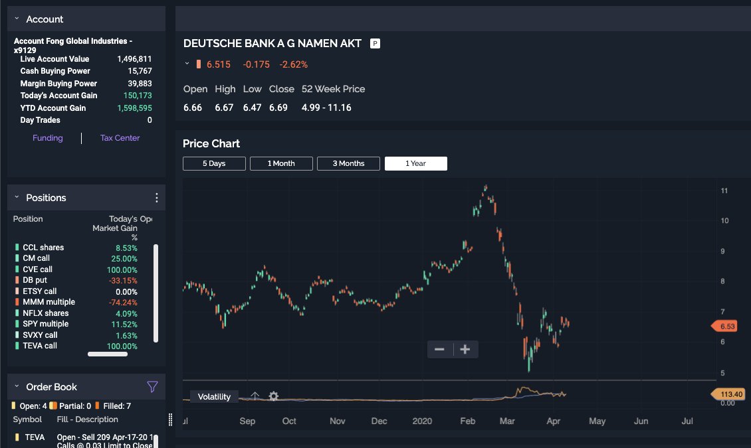Image resolution: width=751 pixels, height=448 pixels.
Task: Click the Positions vertical scrollbar
Action: (156, 293)
